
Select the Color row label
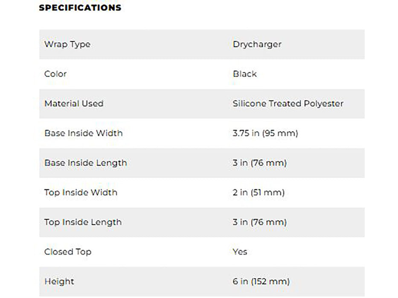pyautogui.click(x=55, y=74)
